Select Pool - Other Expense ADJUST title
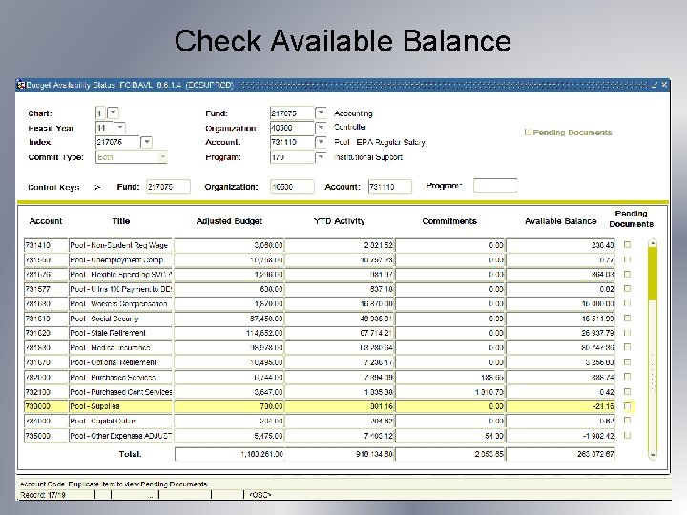This screenshot has width=687, height=515. 120,436
